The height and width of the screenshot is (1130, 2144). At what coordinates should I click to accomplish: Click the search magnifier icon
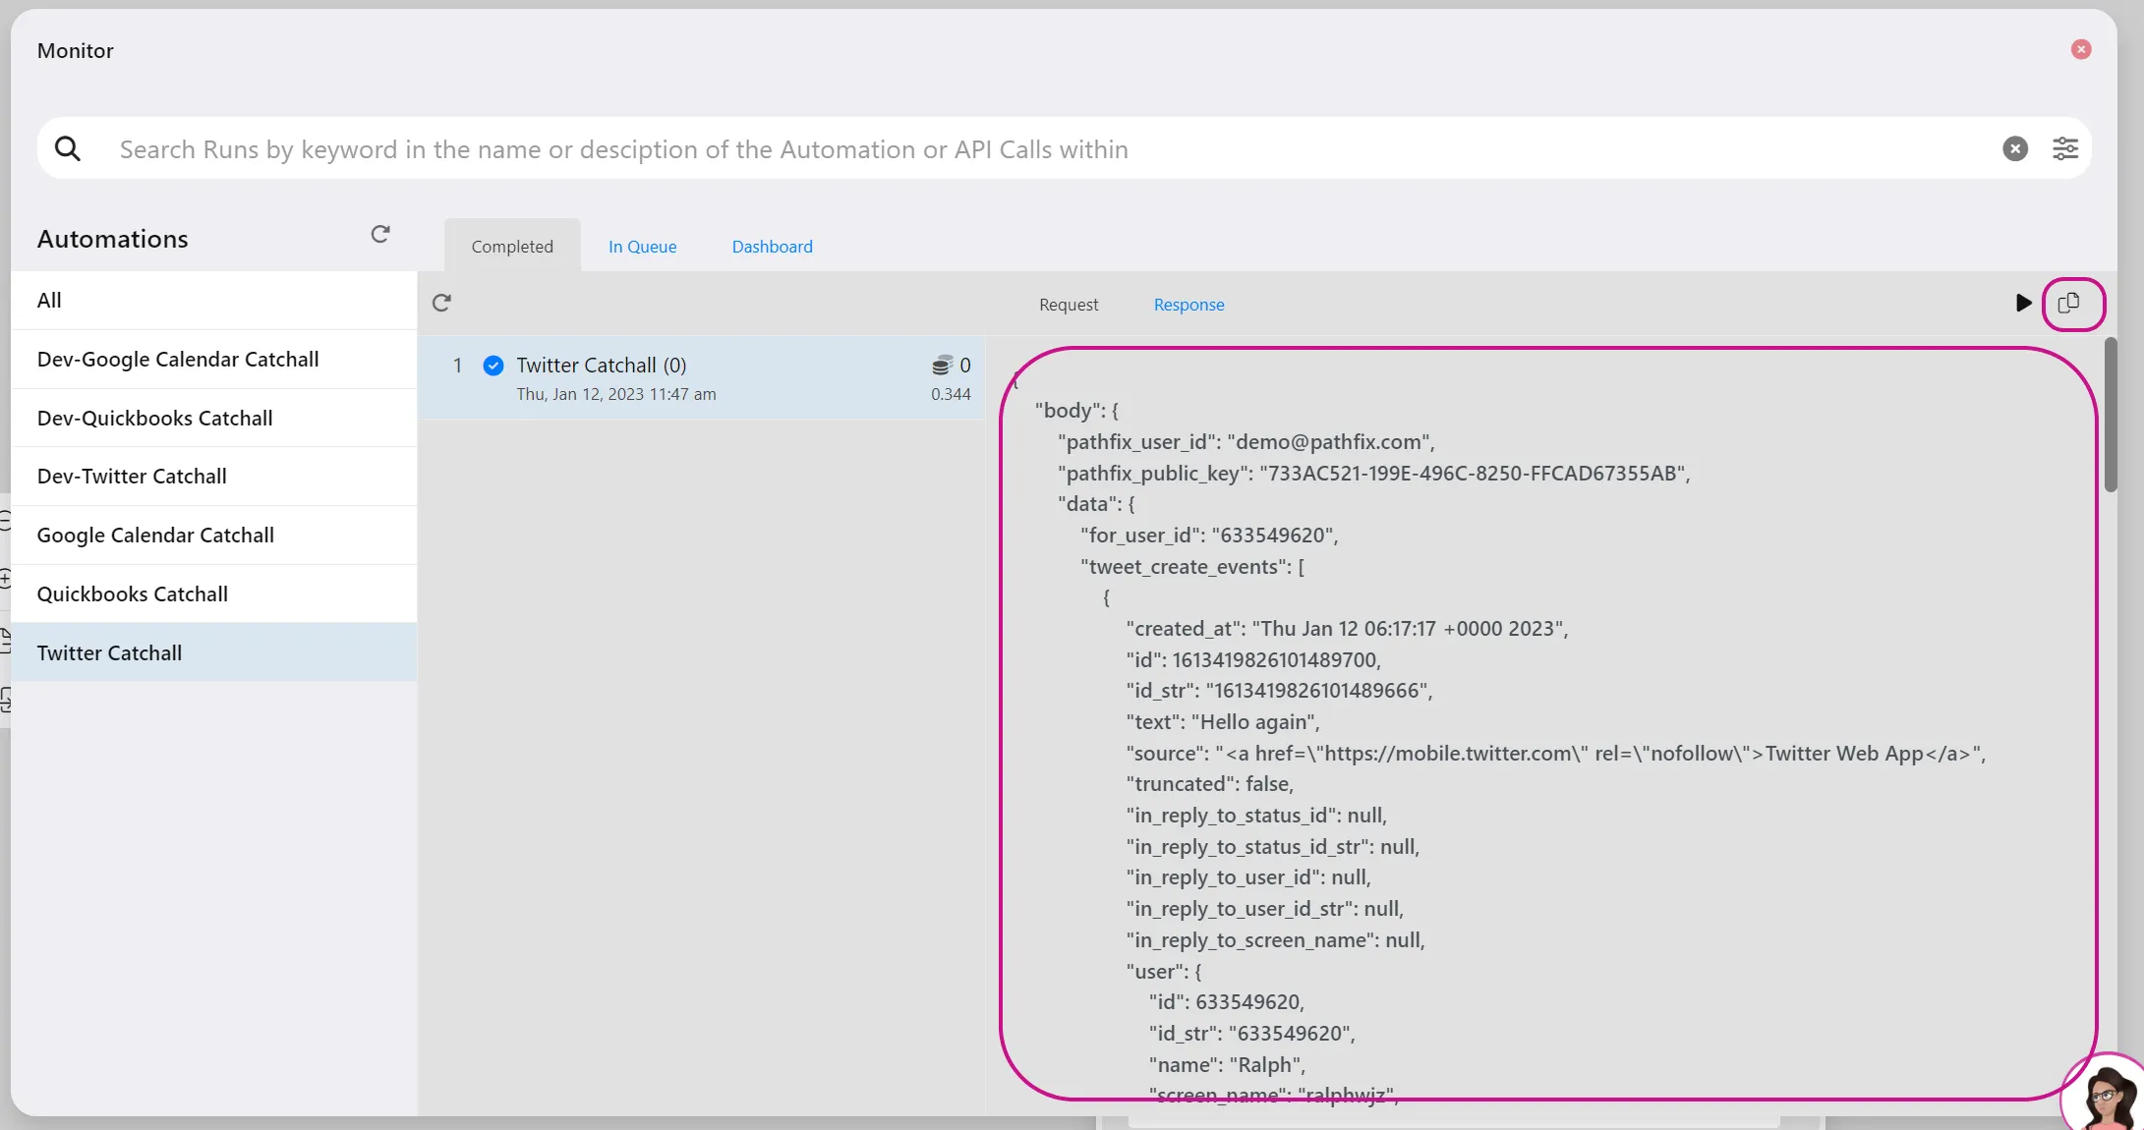(68, 148)
